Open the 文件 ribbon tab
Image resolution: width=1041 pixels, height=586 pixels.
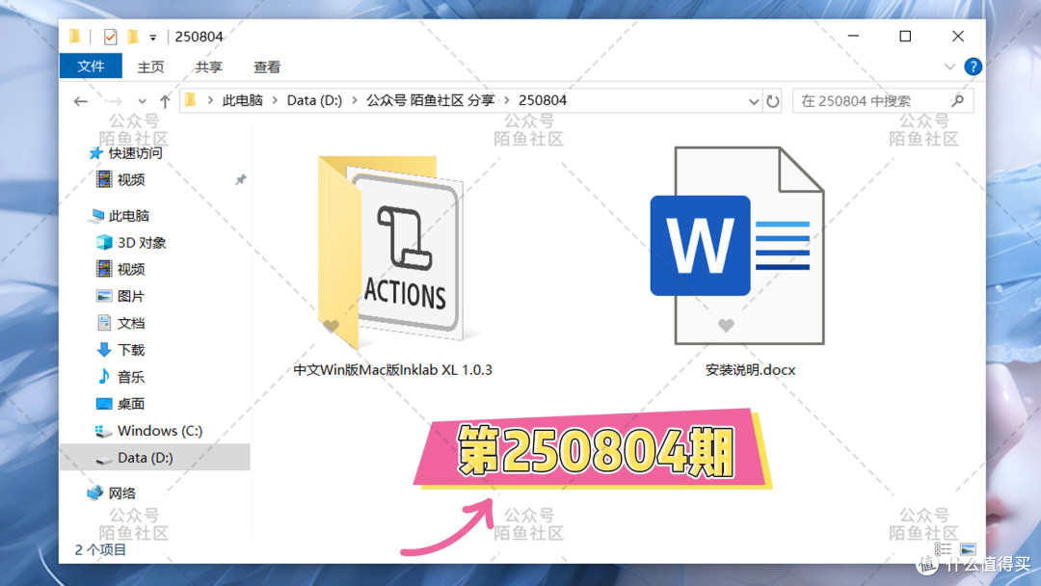tap(91, 67)
